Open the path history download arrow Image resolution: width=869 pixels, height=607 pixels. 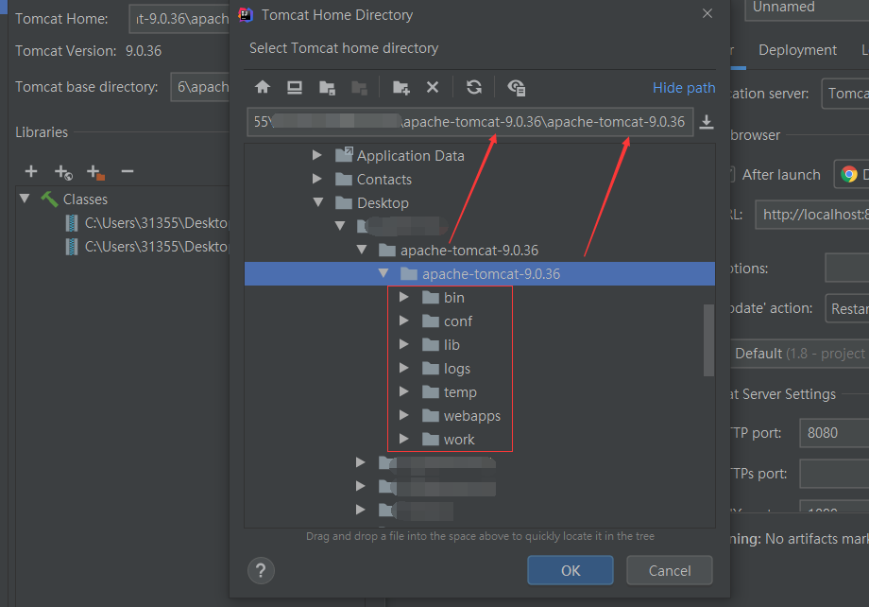707,122
